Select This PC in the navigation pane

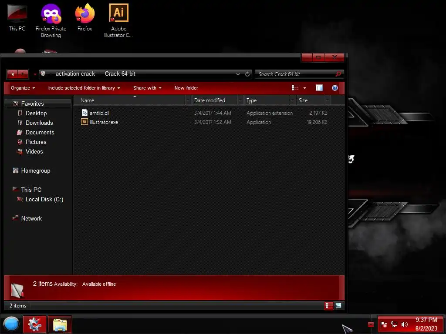[x=31, y=190]
